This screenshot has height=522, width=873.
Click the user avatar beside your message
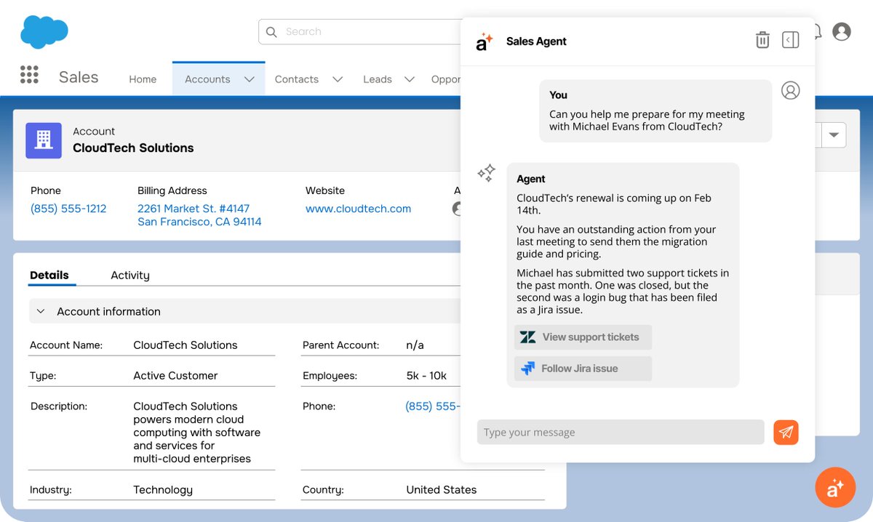(790, 90)
